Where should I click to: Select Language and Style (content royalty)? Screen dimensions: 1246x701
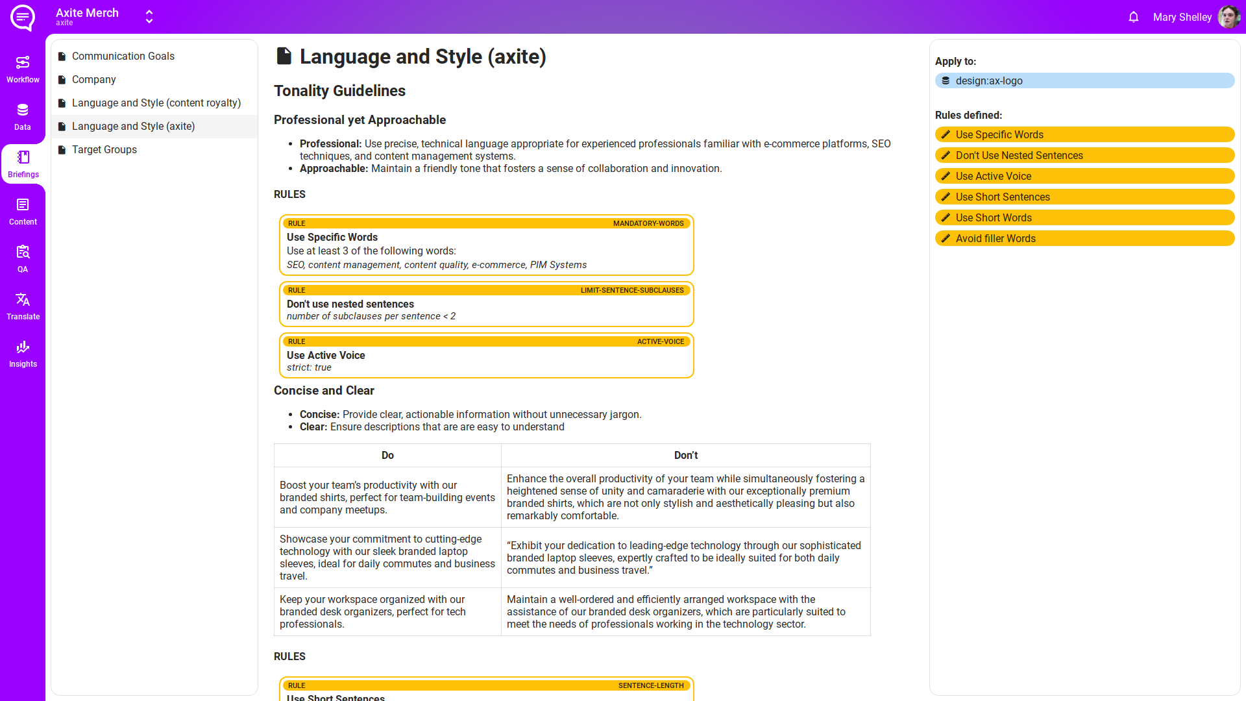pyautogui.click(x=156, y=103)
